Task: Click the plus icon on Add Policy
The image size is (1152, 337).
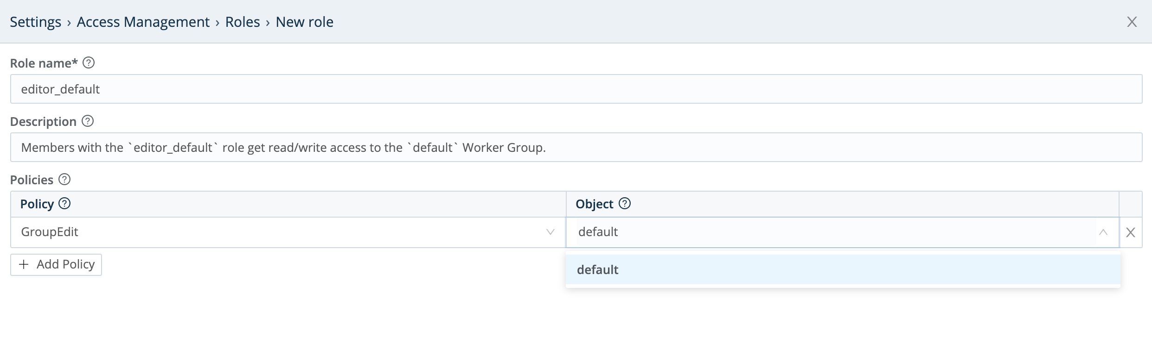Action: click(24, 264)
